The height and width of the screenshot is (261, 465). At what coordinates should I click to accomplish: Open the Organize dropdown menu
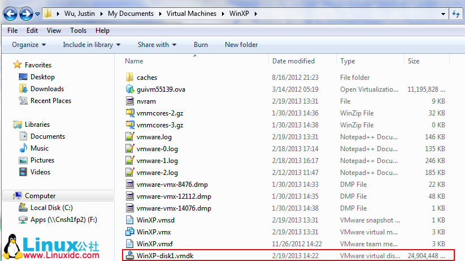click(x=29, y=45)
